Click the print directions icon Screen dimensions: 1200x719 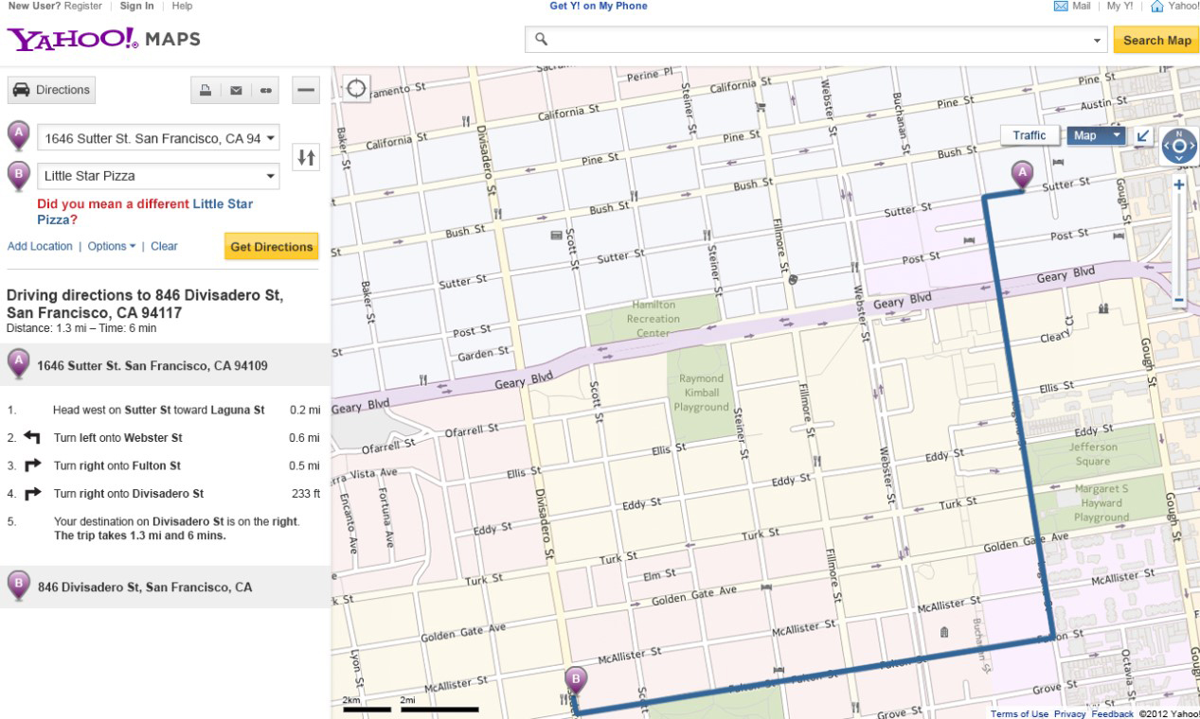(x=206, y=91)
